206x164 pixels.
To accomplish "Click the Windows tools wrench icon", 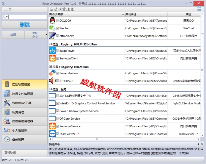I will click(x=7, y=103).
